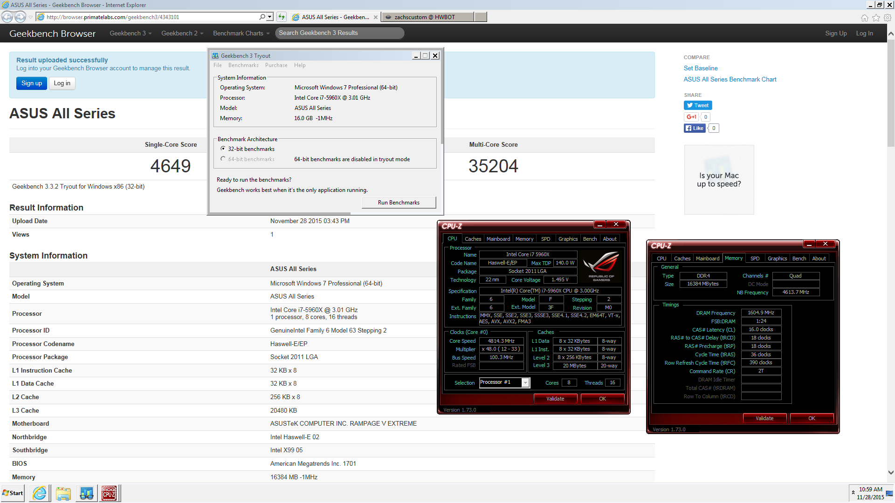This screenshot has width=895, height=503.
Task: Click the Log in button in notice box
Action: pos(62,83)
